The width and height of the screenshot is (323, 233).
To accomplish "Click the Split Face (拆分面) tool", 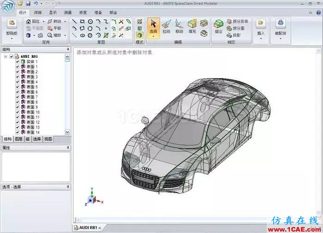I will 235,28.
